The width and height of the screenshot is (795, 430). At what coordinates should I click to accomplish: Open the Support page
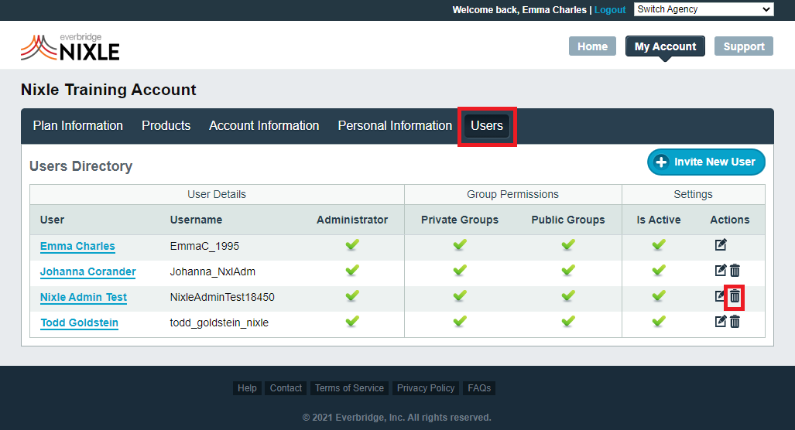click(x=744, y=46)
